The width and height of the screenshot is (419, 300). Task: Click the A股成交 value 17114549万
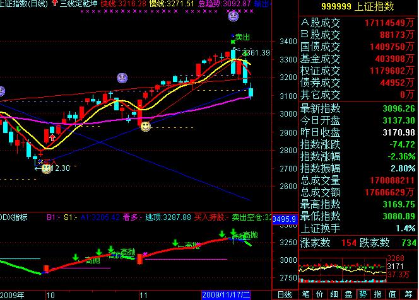tap(389, 23)
